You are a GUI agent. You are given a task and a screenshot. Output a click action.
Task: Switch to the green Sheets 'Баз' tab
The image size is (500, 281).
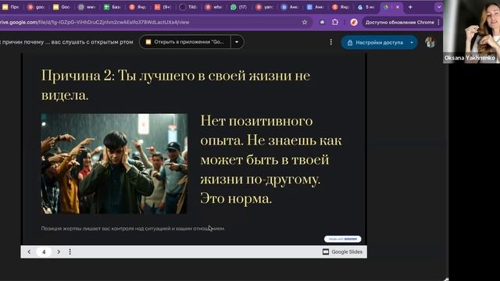pos(112,7)
